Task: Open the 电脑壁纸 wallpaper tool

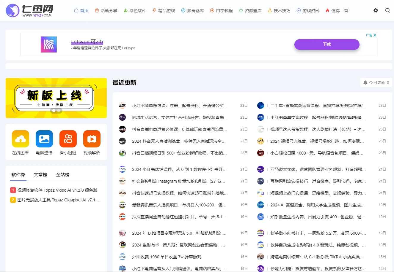Action: click(44, 142)
